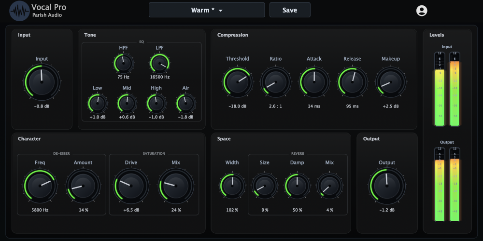This screenshot has height=241, width=483.
Task: Click the left Output level meter
Action: click(x=440, y=184)
